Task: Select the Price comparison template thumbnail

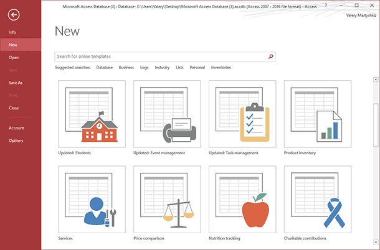Action: pyautogui.click(x=167, y=200)
